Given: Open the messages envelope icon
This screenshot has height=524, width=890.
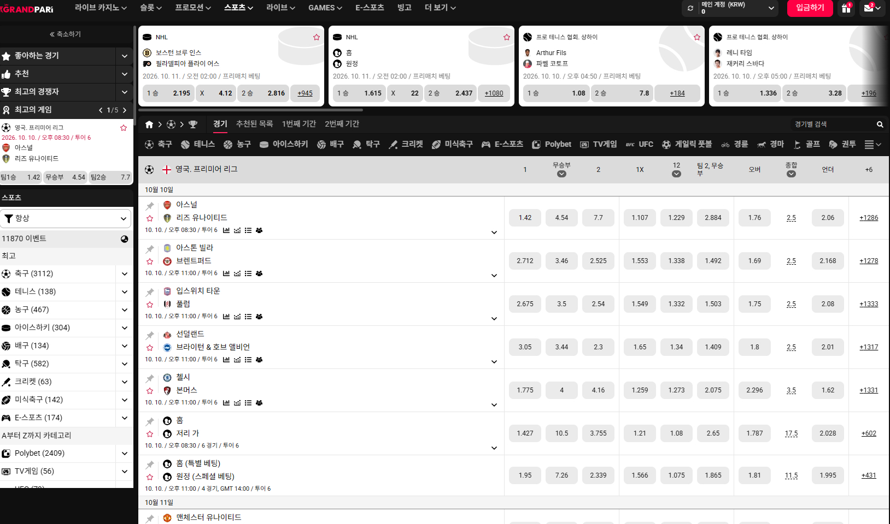Looking at the screenshot, I should tap(869, 8).
